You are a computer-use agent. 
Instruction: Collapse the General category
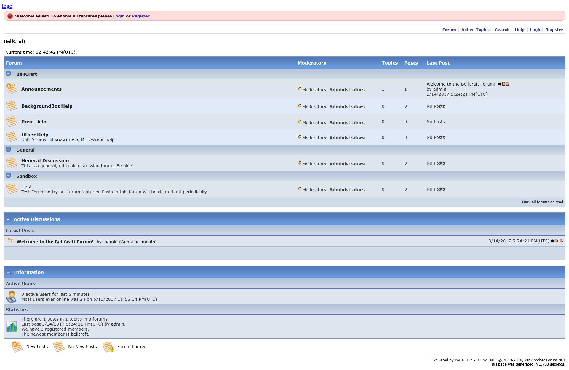(8, 149)
